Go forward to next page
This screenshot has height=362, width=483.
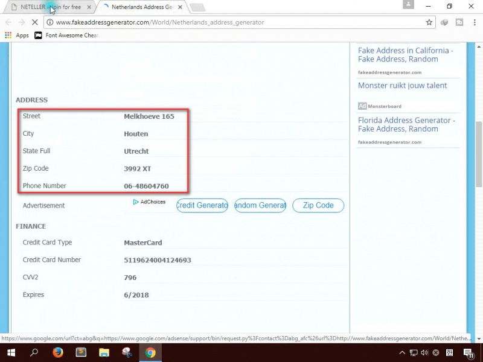22,22
